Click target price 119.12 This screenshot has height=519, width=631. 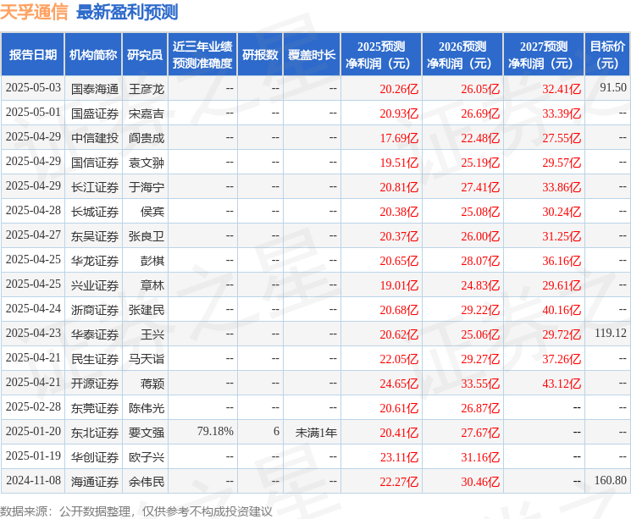pos(611,333)
